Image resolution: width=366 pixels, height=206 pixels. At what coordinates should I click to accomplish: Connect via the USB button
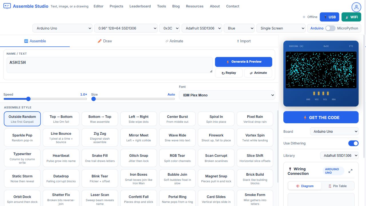[329, 17]
